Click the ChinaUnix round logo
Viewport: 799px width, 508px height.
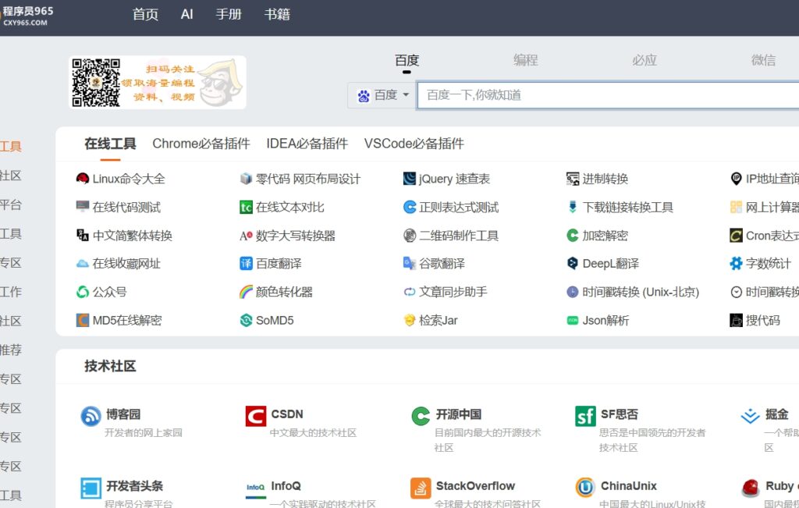[585, 488]
